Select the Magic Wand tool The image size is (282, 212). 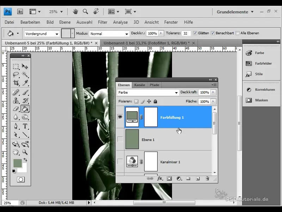pos(25,74)
